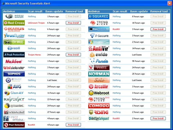Click the Free Install button in McAfee row
This screenshot has height=130, width=173.
tap(73, 61)
